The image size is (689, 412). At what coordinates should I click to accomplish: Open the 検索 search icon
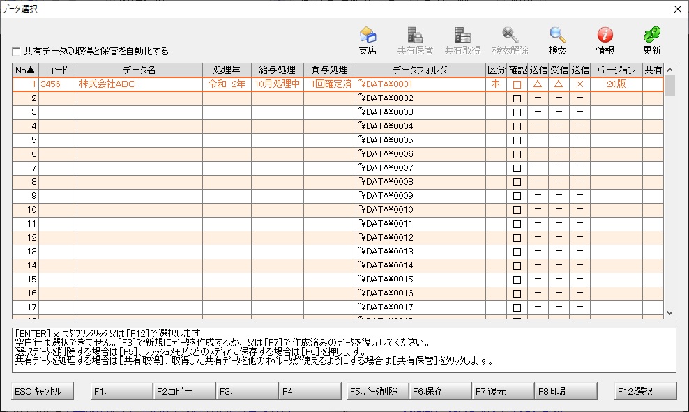click(x=557, y=40)
